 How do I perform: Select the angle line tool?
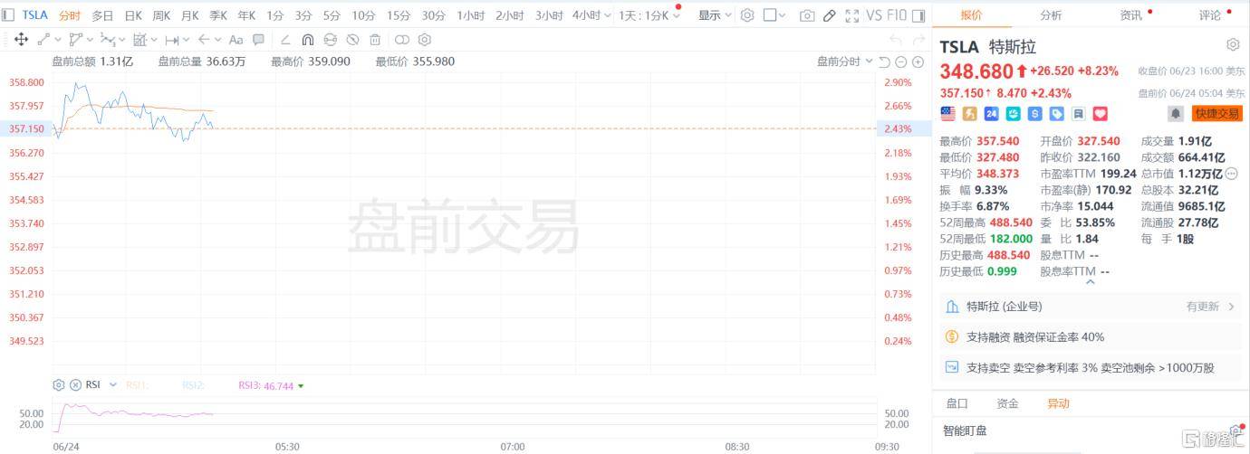pos(285,39)
